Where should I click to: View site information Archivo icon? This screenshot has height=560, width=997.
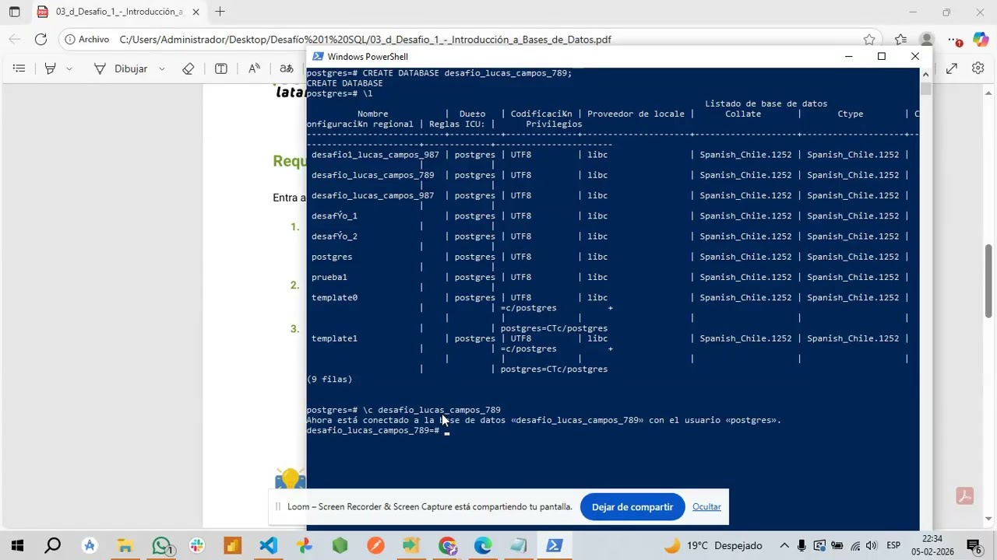point(87,39)
